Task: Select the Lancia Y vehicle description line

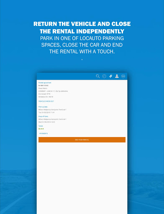Action: (x=53, y=91)
